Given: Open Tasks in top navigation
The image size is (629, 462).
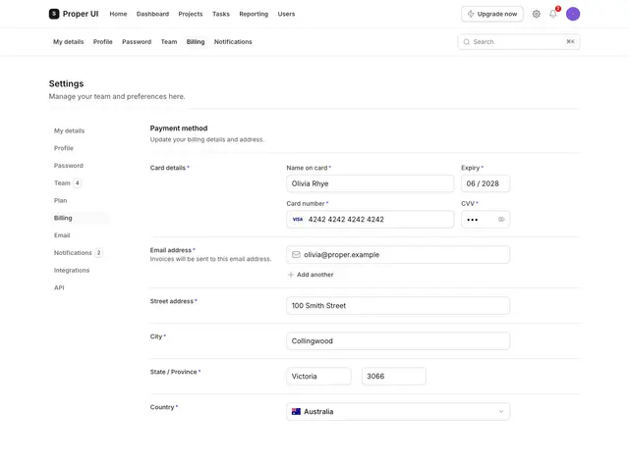Looking at the screenshot, I should 221,14.
